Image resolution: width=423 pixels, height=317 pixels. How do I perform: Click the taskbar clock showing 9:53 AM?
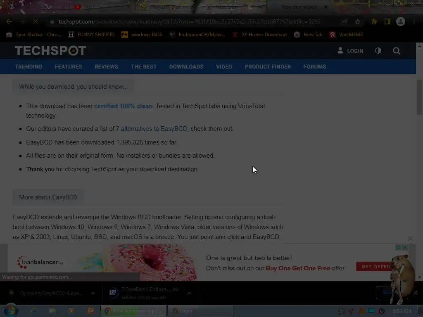click(x=402, y=311)
